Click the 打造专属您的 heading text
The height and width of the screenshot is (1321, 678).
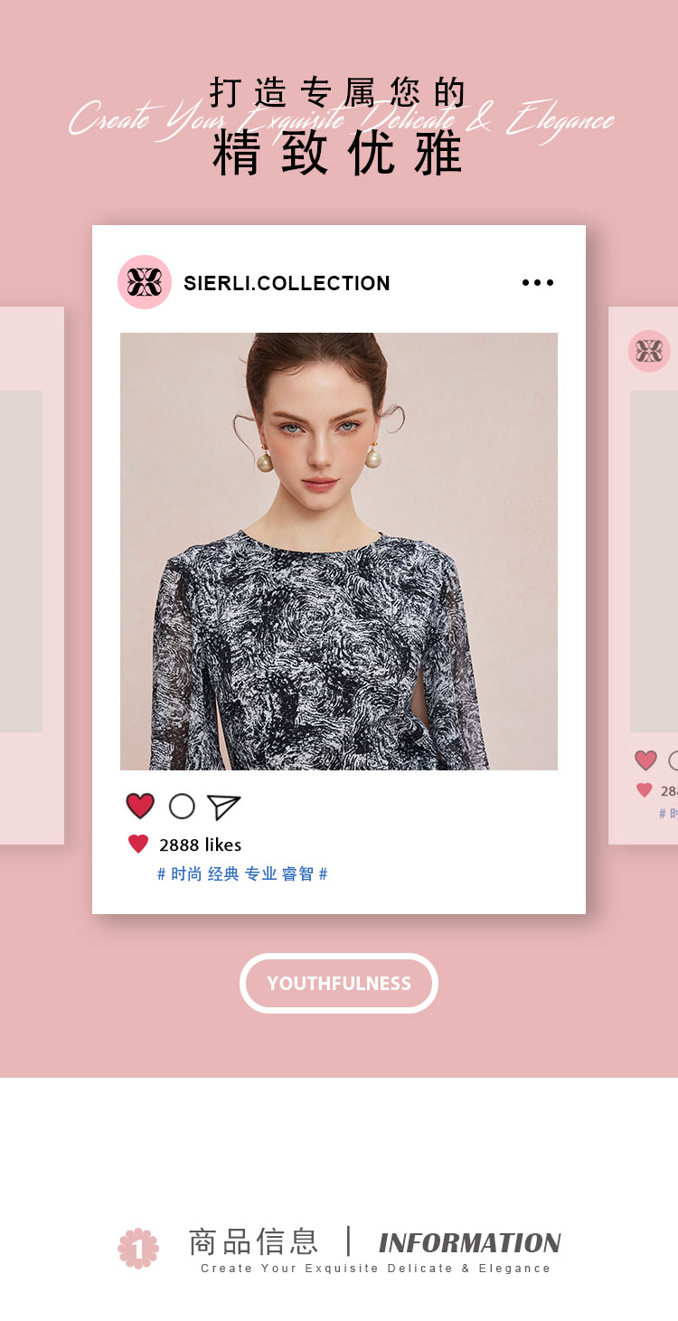[338, 92]
